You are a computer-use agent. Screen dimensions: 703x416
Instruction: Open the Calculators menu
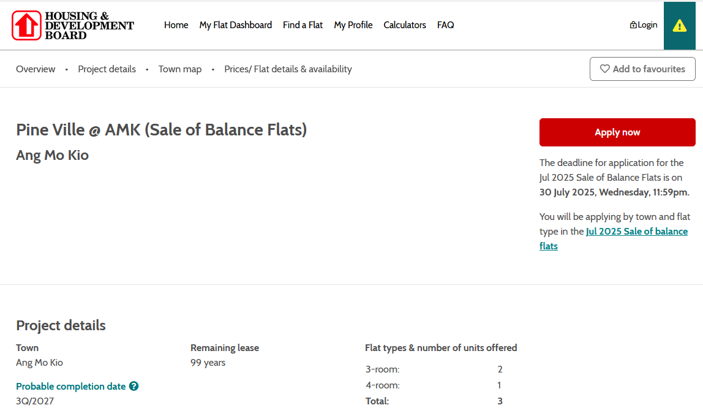[x=405, y=25]
